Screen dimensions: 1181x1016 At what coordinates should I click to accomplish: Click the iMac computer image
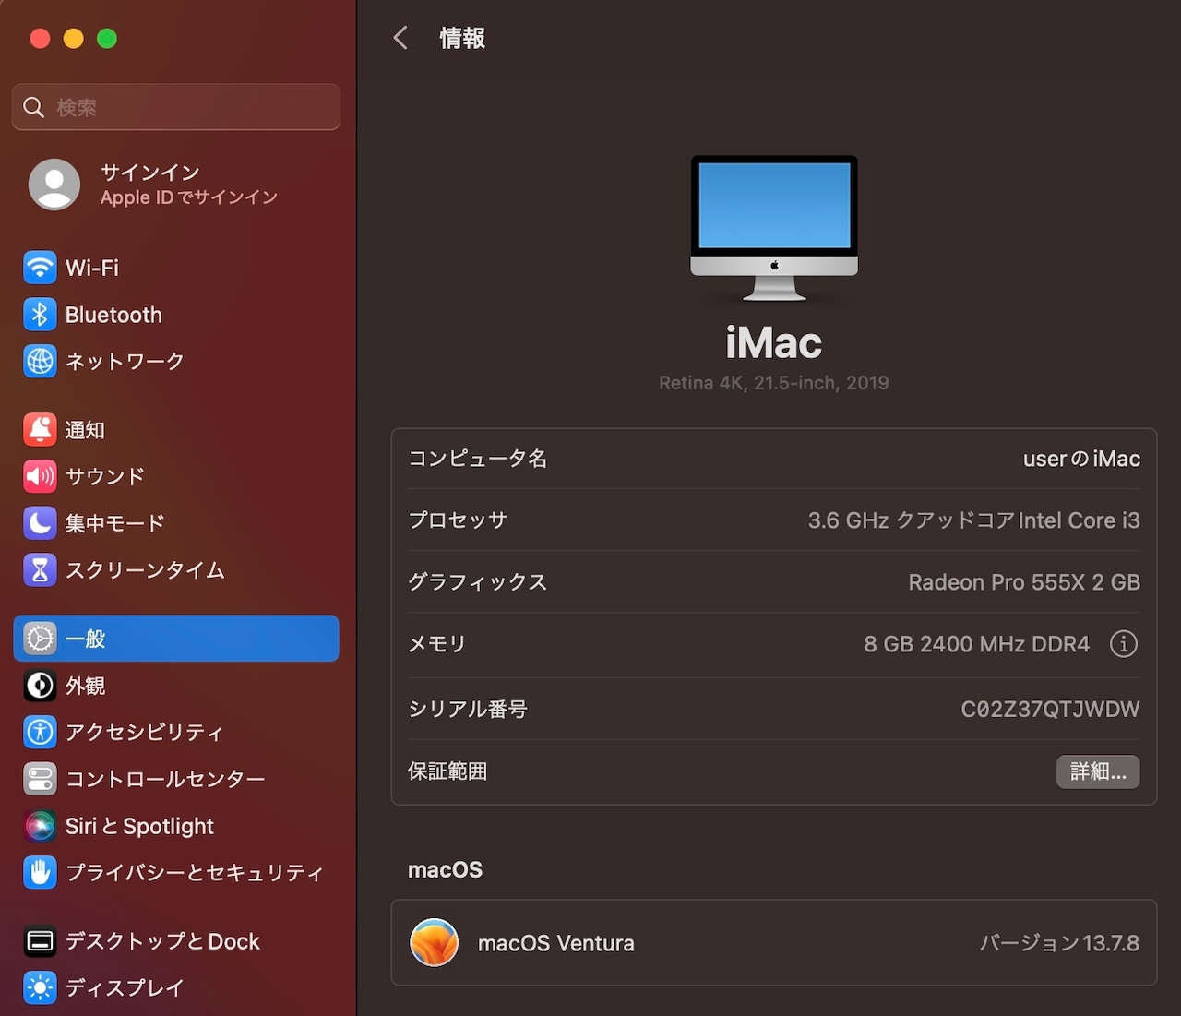(x=774, y=228)
